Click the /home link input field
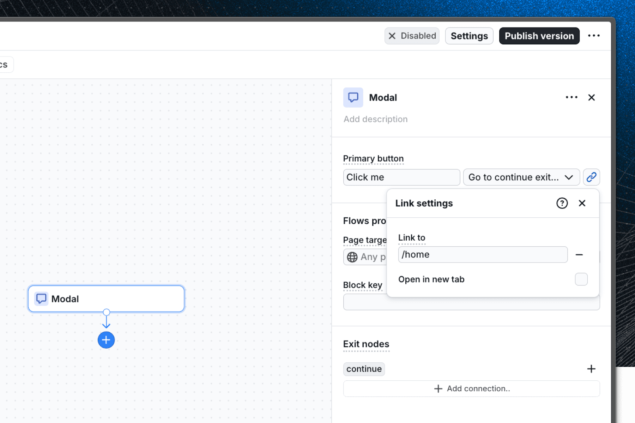This screenshot has height=423, width=635. point(482,254)
